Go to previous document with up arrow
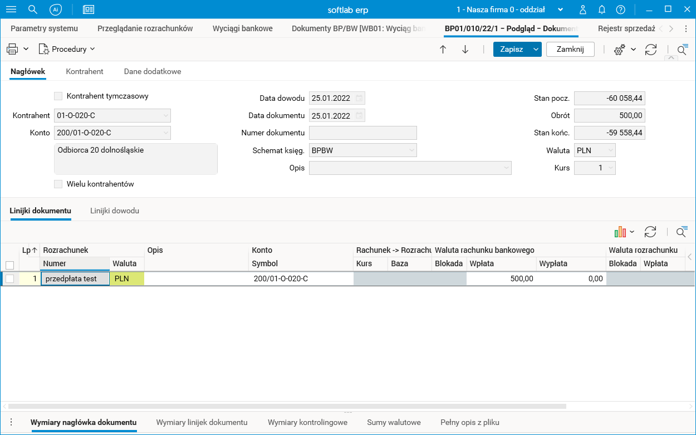The width and height of the screenshot is (696, 435). [443, 49]
